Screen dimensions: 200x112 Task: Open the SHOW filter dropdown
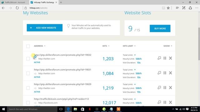pyautogui.click(x=168, y=46)
